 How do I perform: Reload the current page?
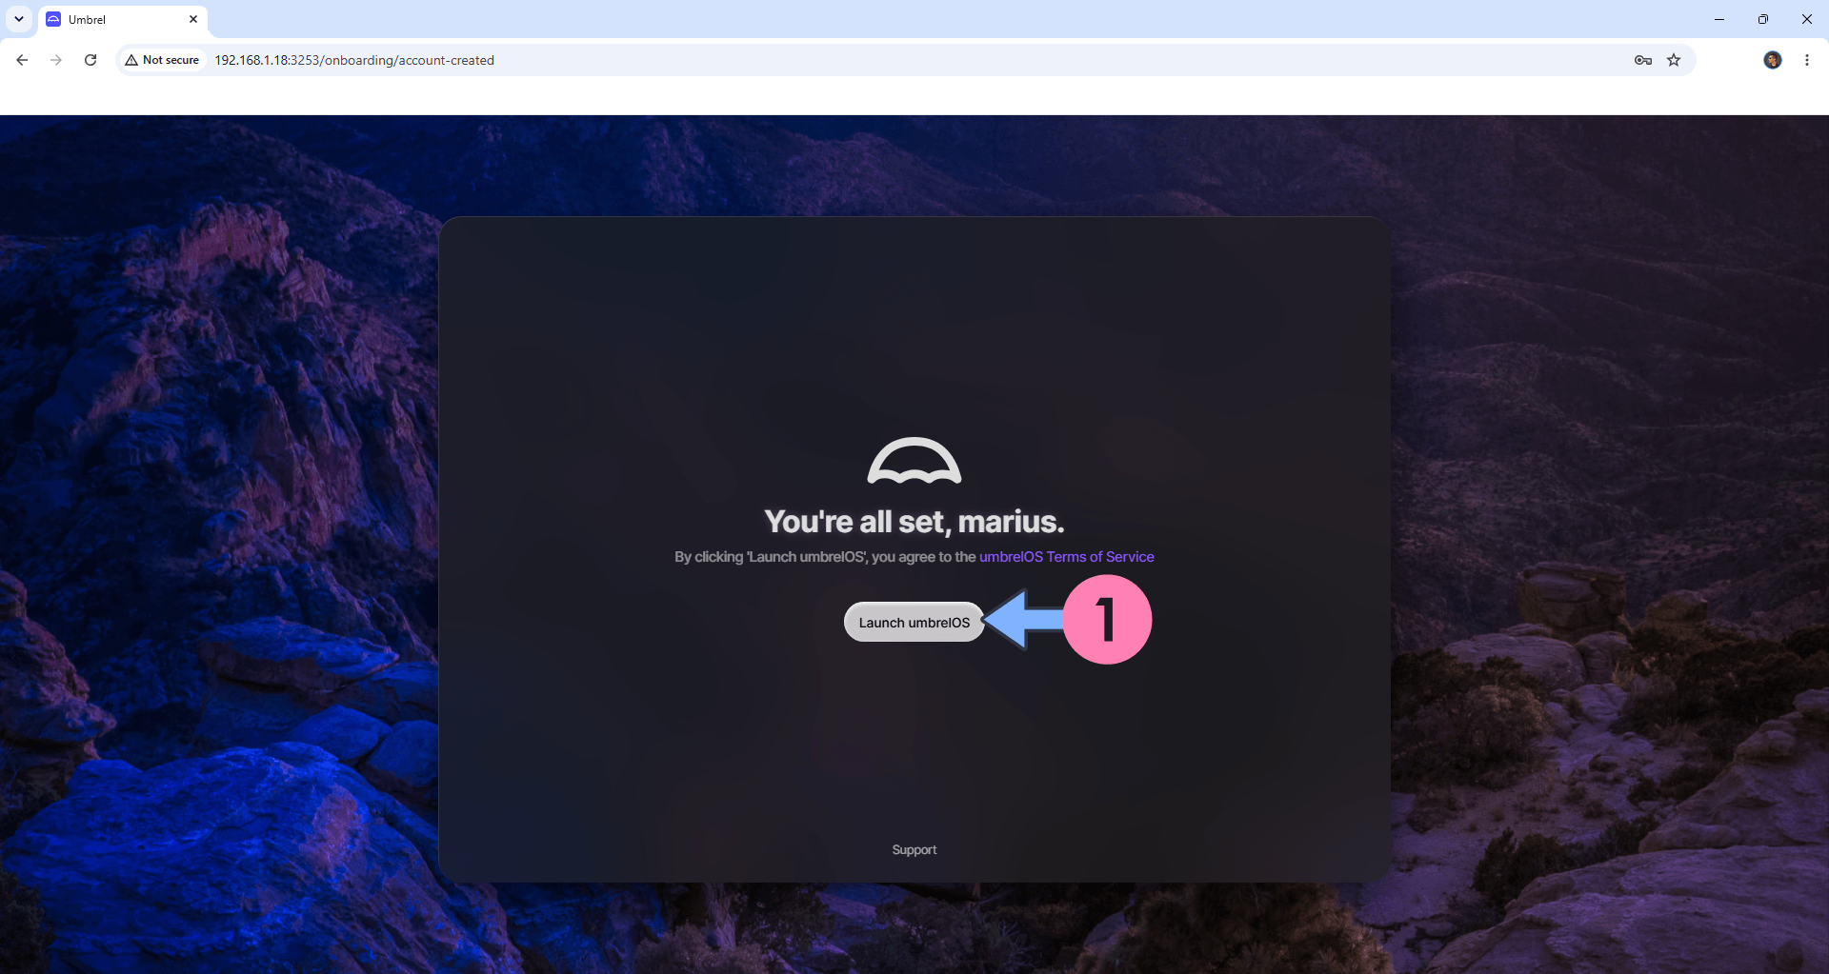pos(90,60)
